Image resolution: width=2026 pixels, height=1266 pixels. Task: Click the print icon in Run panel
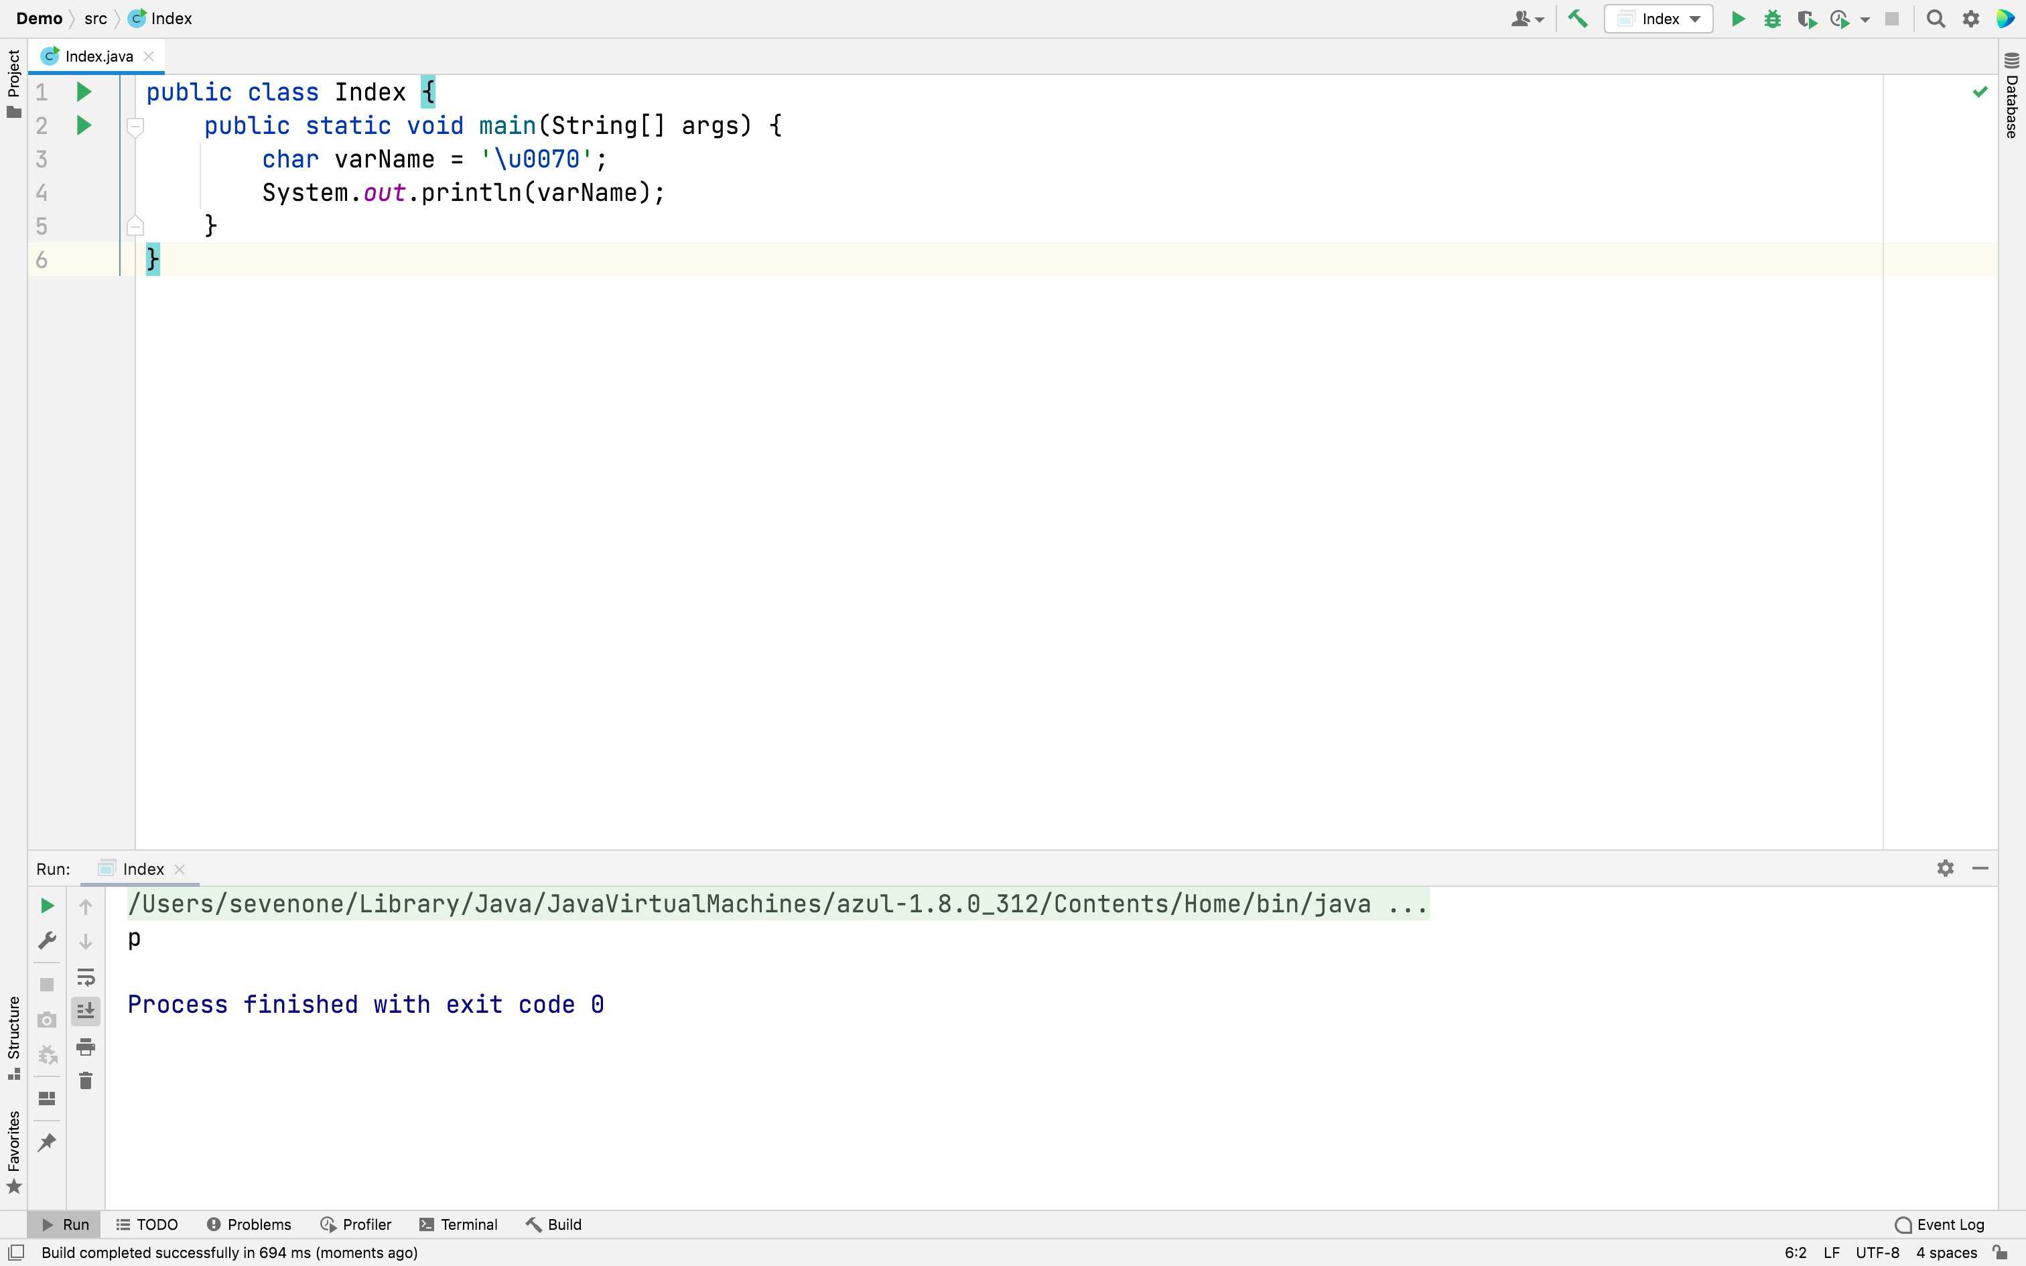(x=85, y=1046)
